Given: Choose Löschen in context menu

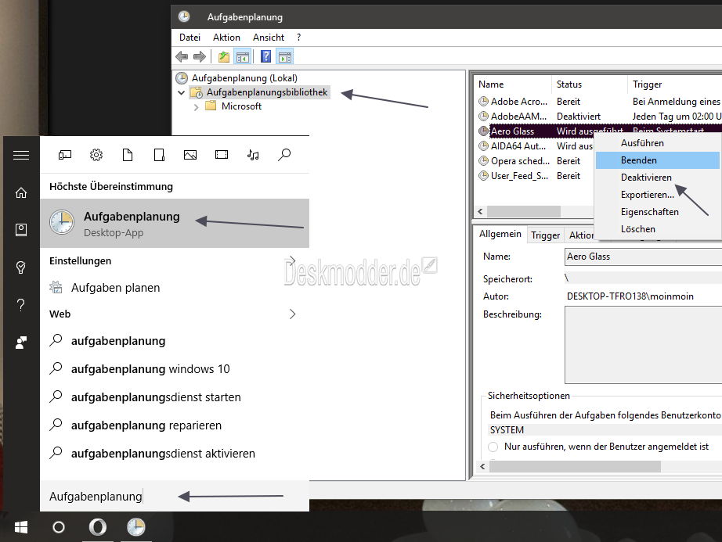Looking at the screenshot, I should coord(658,229).
